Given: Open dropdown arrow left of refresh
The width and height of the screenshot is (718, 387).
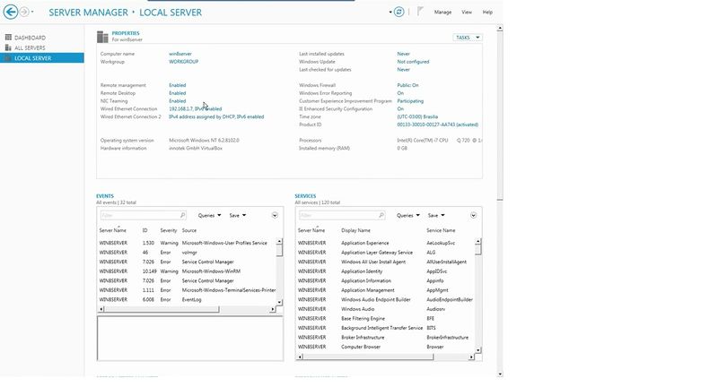Looking at the screenshot, I should [390, 13].
